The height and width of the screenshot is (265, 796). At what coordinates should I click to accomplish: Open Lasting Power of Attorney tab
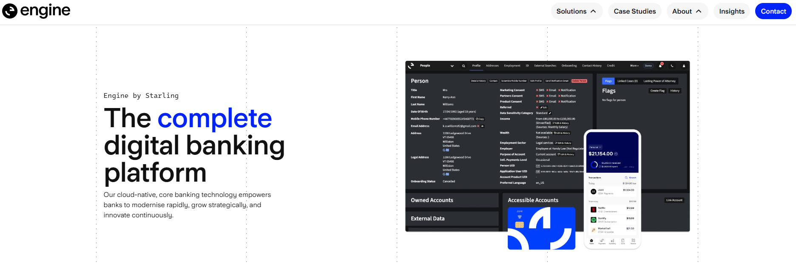pyautogui.click(x=660, y=81)
